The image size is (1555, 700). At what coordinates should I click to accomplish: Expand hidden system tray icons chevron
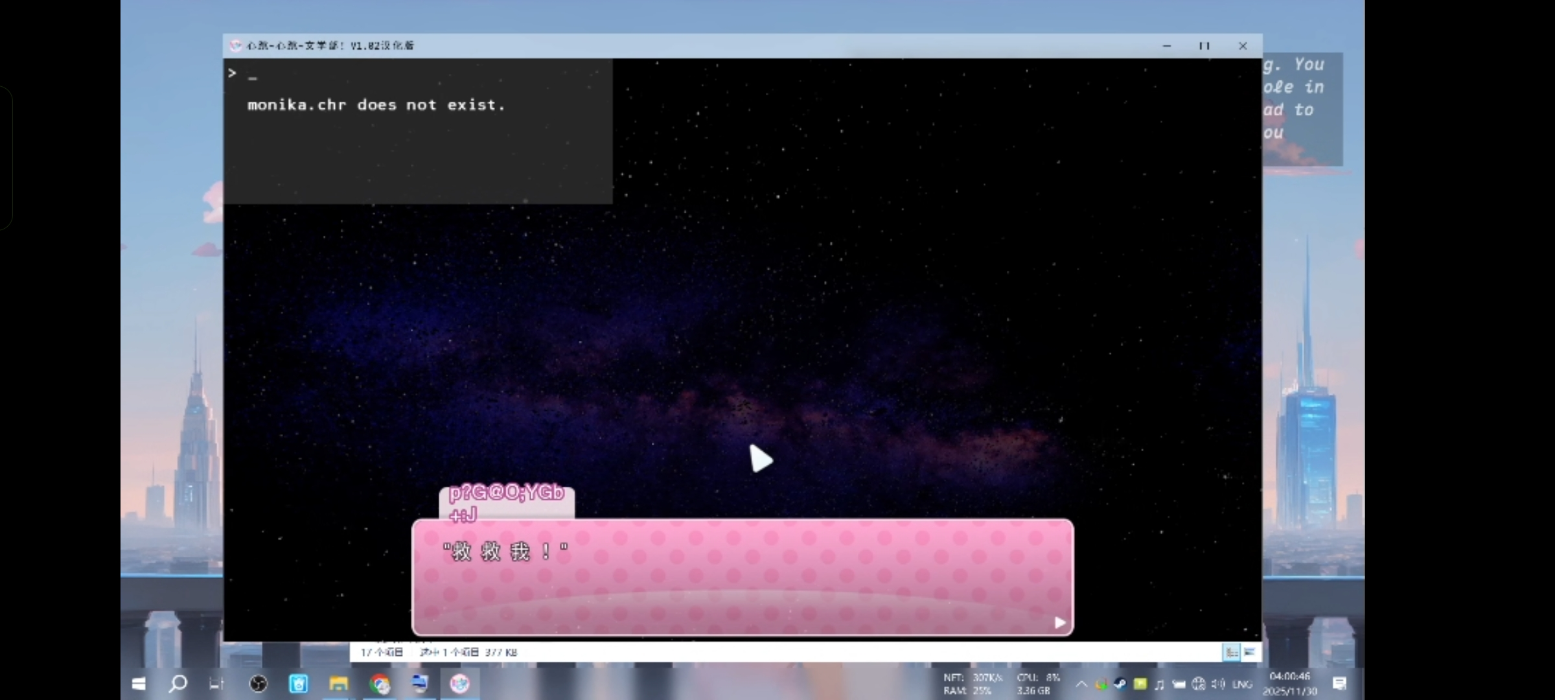(x=1081, y=684)
